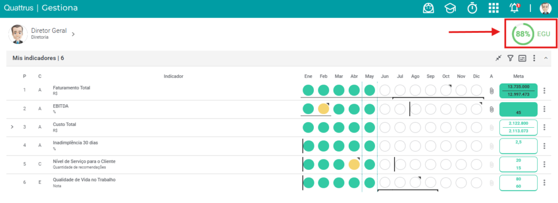Click the 88% EGU progress ring
This screenshot has height=203, width=558.
tap(523, 34)
